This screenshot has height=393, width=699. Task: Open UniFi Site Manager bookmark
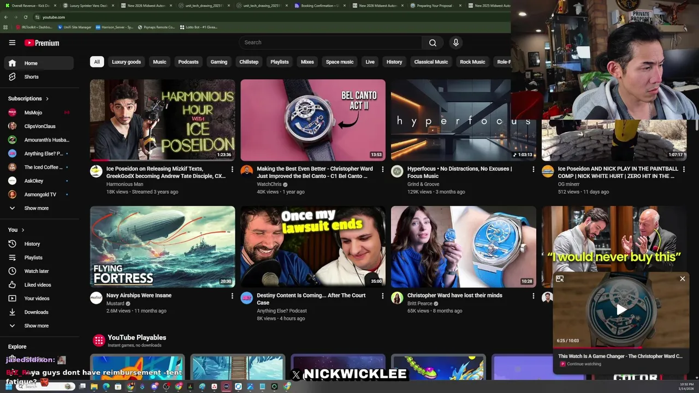click(x=74, y=27)
